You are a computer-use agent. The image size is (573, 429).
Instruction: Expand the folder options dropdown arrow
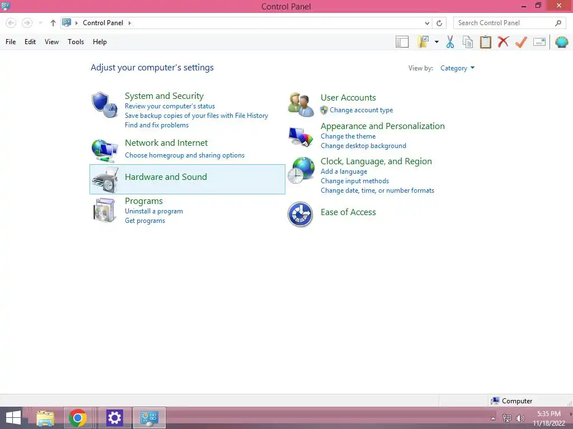[x=436, y=42]
